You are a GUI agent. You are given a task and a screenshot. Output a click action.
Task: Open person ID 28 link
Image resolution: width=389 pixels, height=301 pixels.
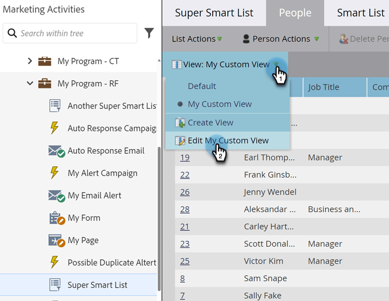185,209
